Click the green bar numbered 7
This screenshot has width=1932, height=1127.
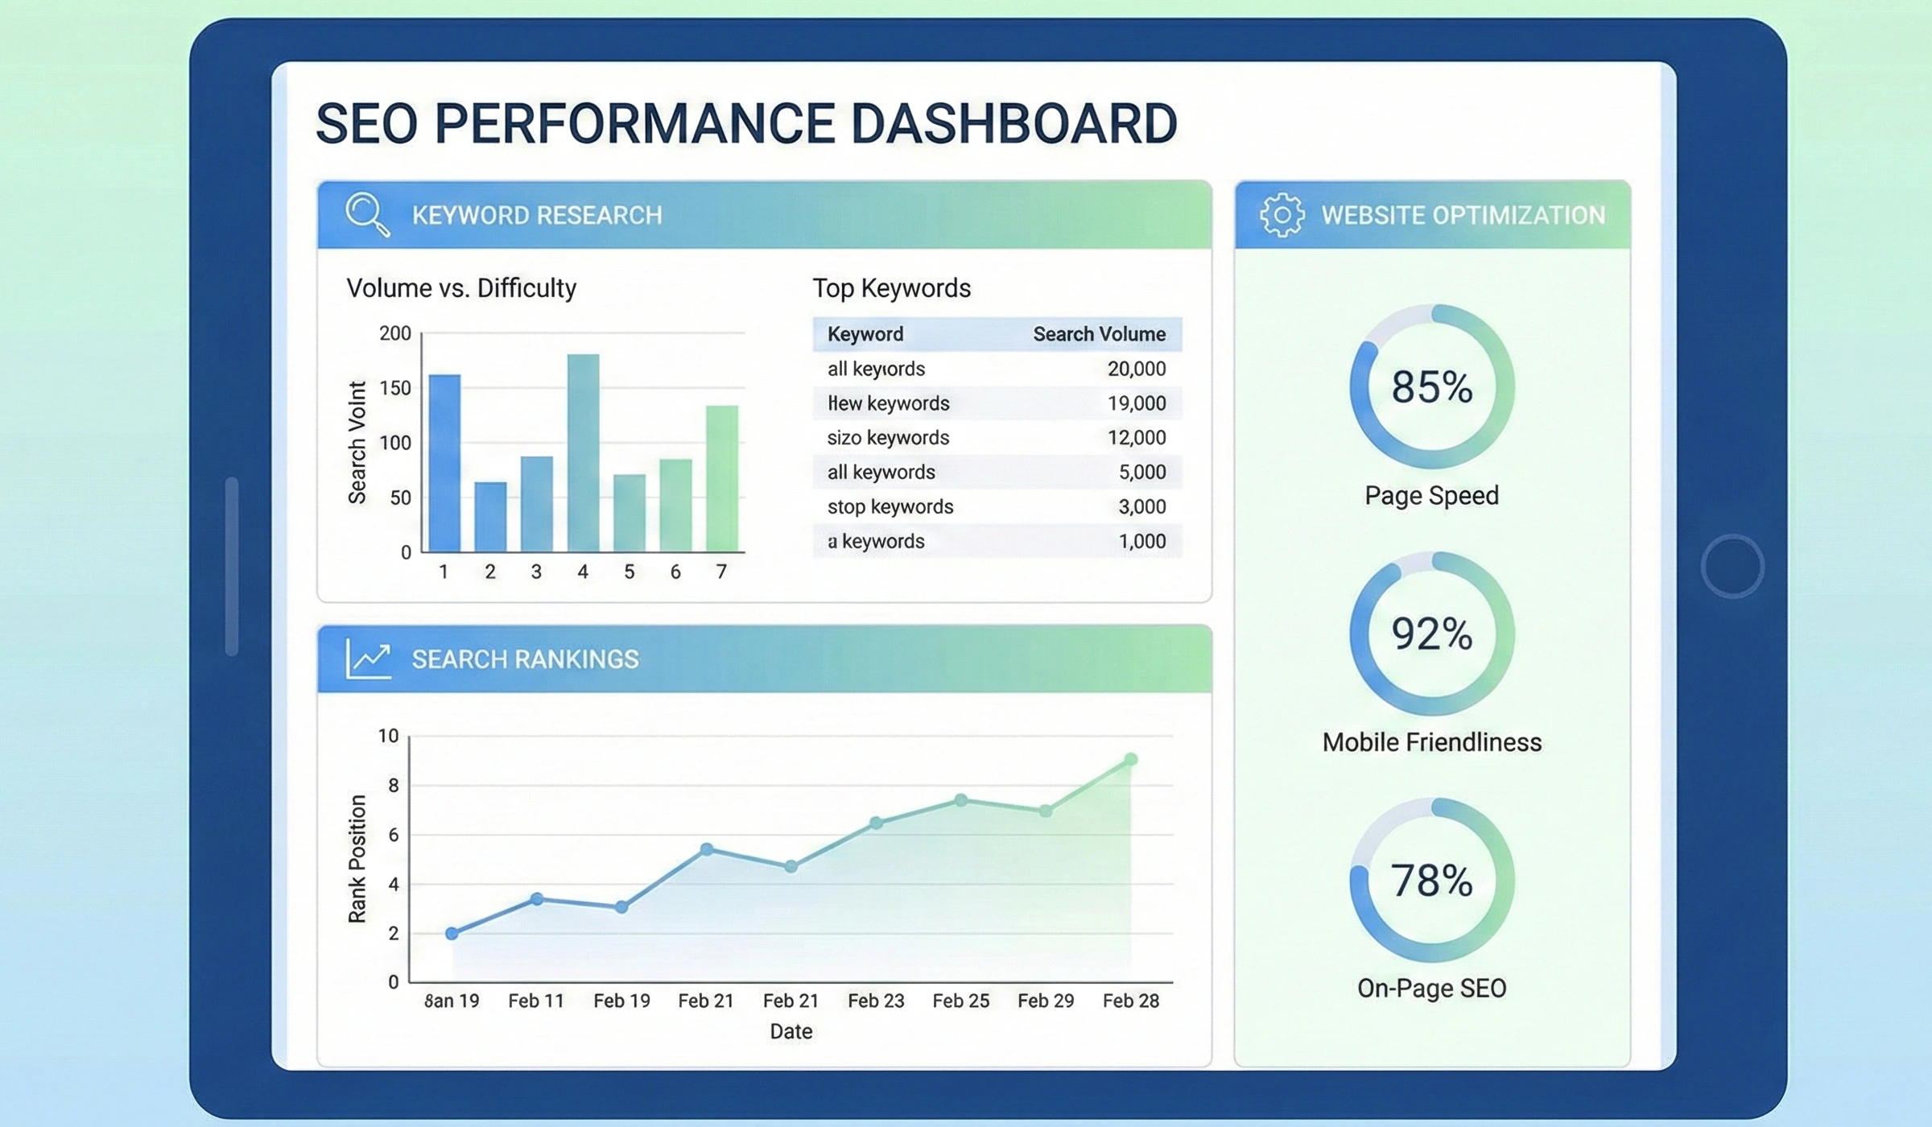pos(722,478)
